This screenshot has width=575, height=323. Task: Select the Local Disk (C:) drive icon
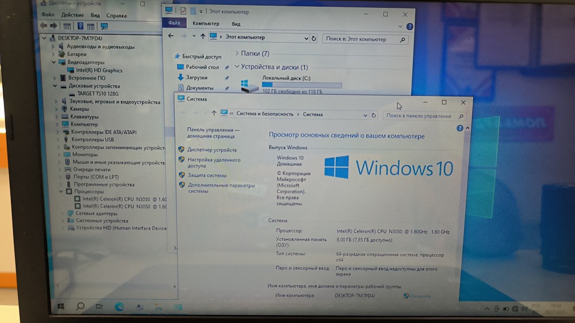click(x=246, y=85)
